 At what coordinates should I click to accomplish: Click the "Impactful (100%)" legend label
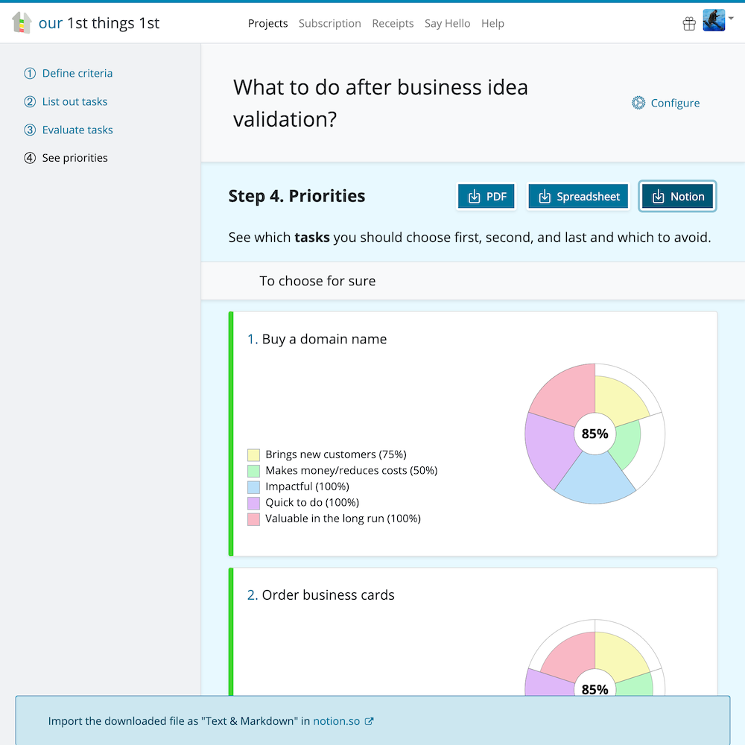pyautogui.click(x=307, y=486)
